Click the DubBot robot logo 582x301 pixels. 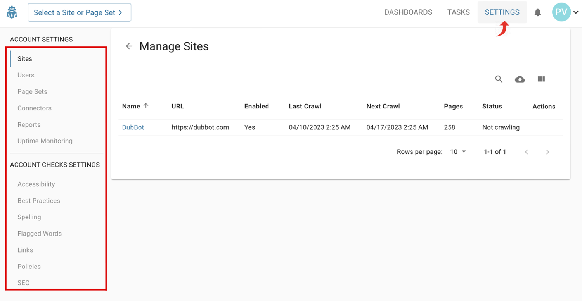[x=12, y=12]
